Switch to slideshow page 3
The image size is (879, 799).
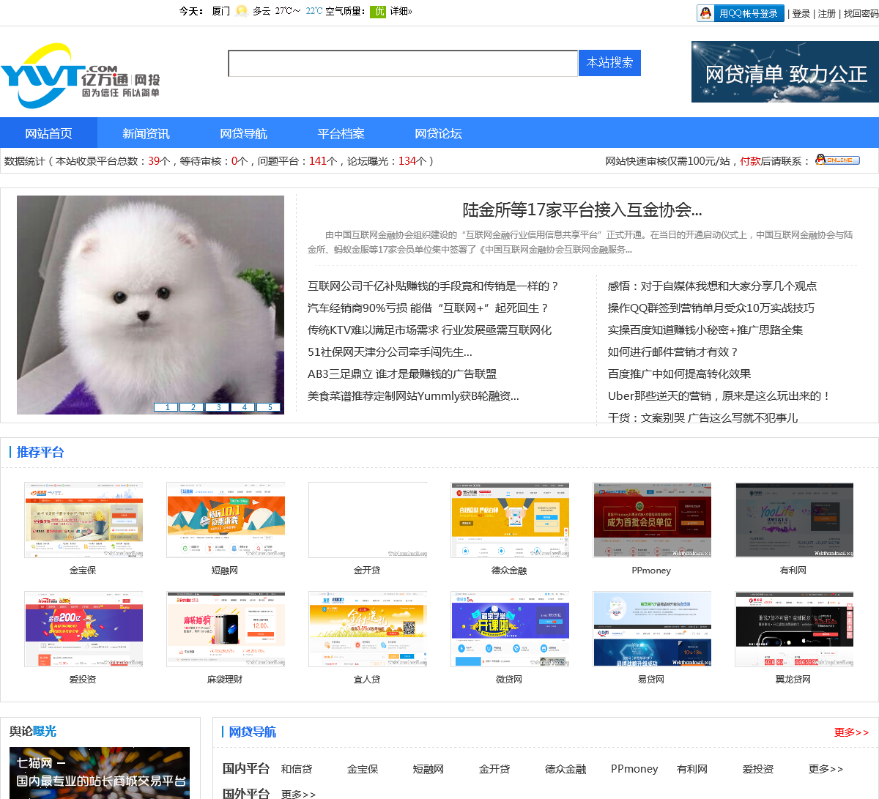[218, 407]
